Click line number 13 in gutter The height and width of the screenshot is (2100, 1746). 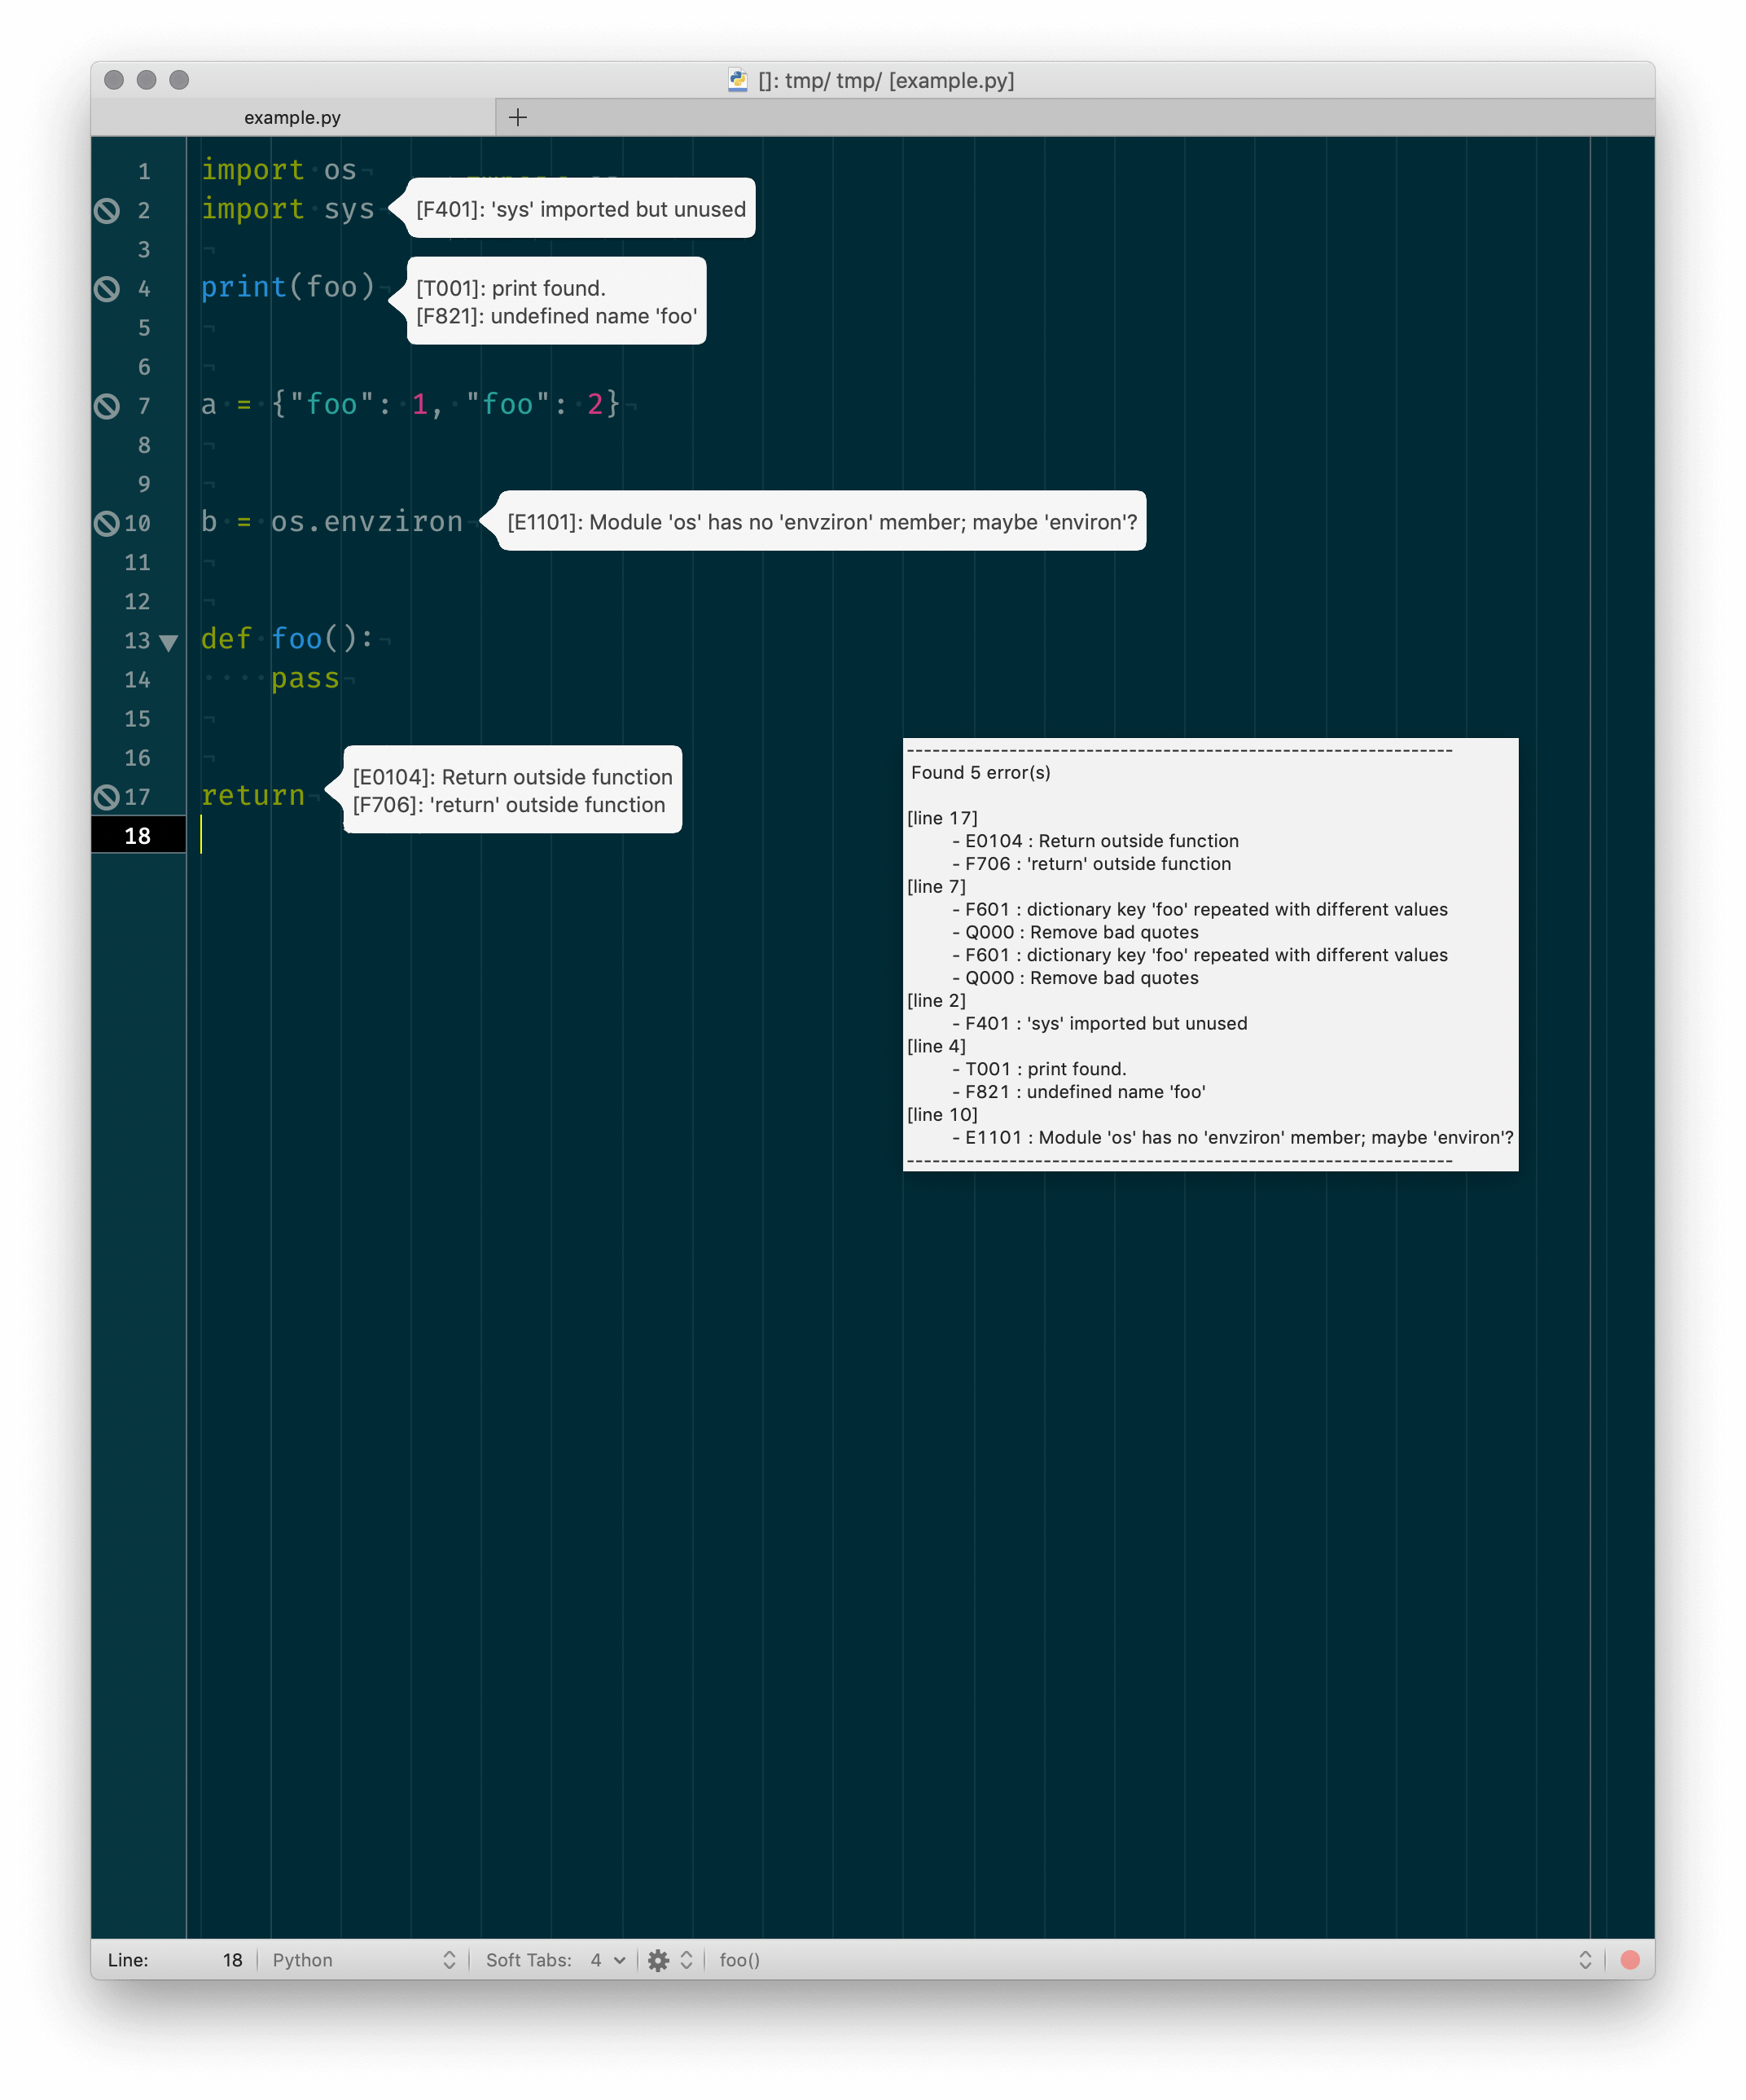coord(137,641)
